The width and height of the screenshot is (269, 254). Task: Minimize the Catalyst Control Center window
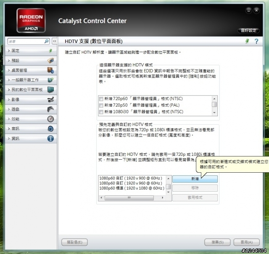249,11
